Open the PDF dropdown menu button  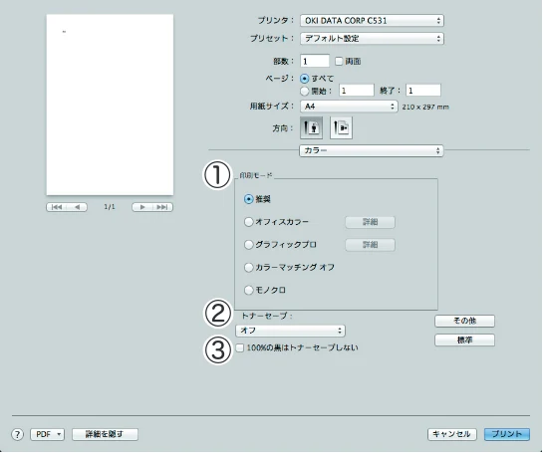click(48, 434)
